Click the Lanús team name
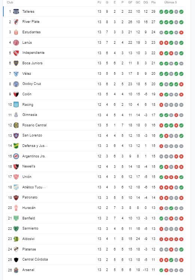 [x=27, y=43]
